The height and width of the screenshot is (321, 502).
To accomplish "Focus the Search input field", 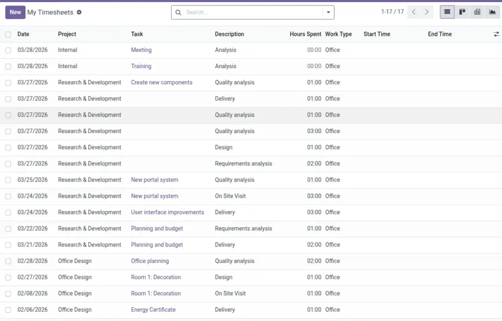I will [253, 12].
